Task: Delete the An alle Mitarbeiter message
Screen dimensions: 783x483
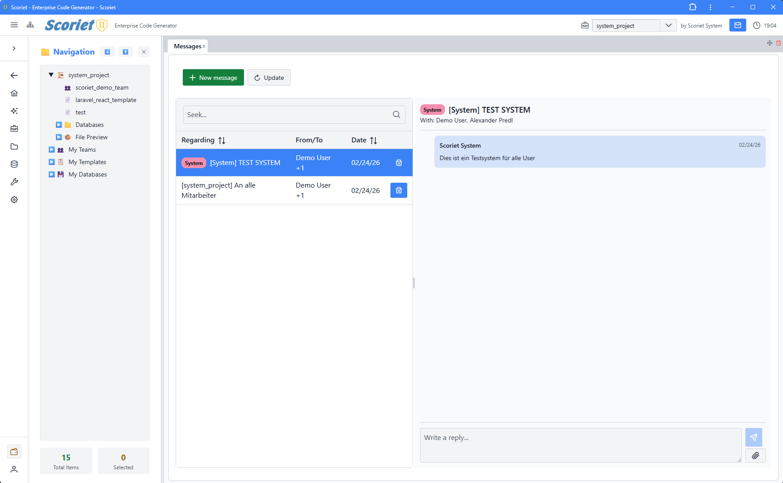Action: point(398,190)
